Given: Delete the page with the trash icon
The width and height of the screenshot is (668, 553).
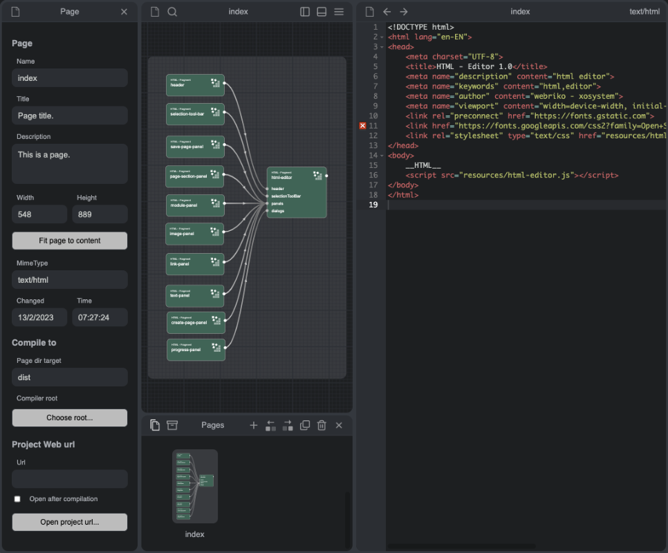Looking at the screenshot, I should click(x=322, y=425).
